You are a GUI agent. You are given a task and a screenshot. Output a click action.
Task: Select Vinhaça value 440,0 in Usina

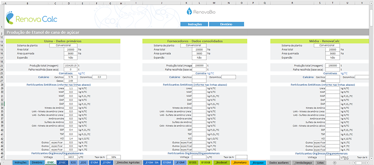[71, 157]
